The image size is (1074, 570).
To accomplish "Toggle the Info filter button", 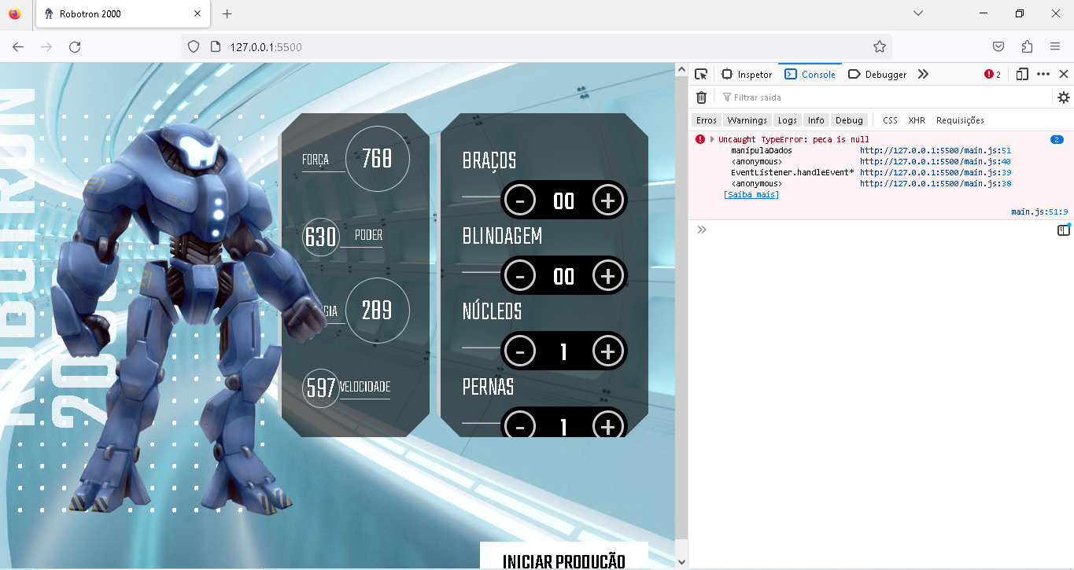I will 816,120.
